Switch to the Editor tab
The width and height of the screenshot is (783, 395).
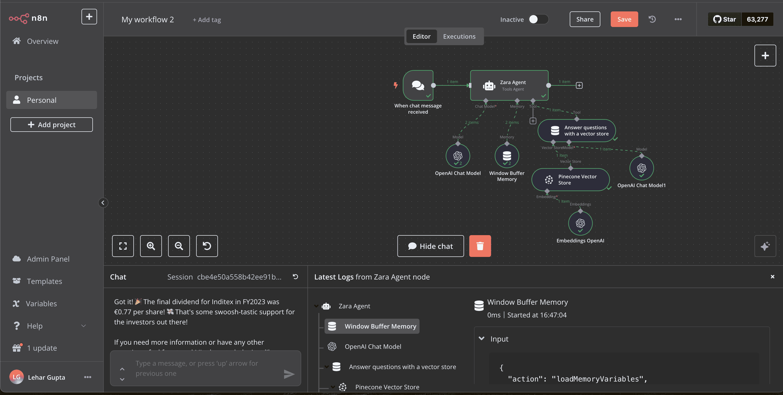point(422,37)
